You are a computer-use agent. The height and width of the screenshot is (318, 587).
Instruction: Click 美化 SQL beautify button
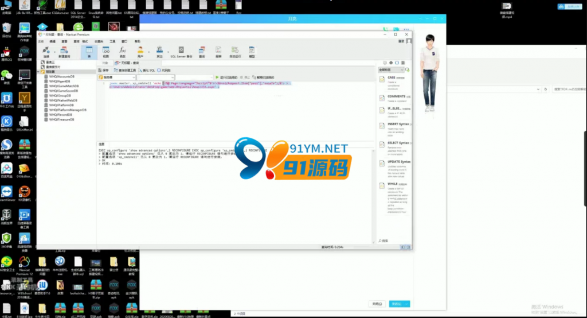[x=147, y=70]
